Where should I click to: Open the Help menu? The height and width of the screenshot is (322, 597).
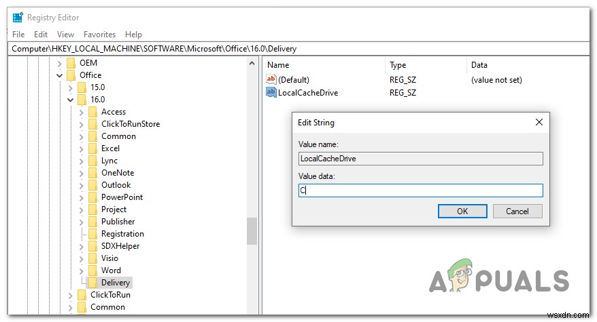(133, 34)
